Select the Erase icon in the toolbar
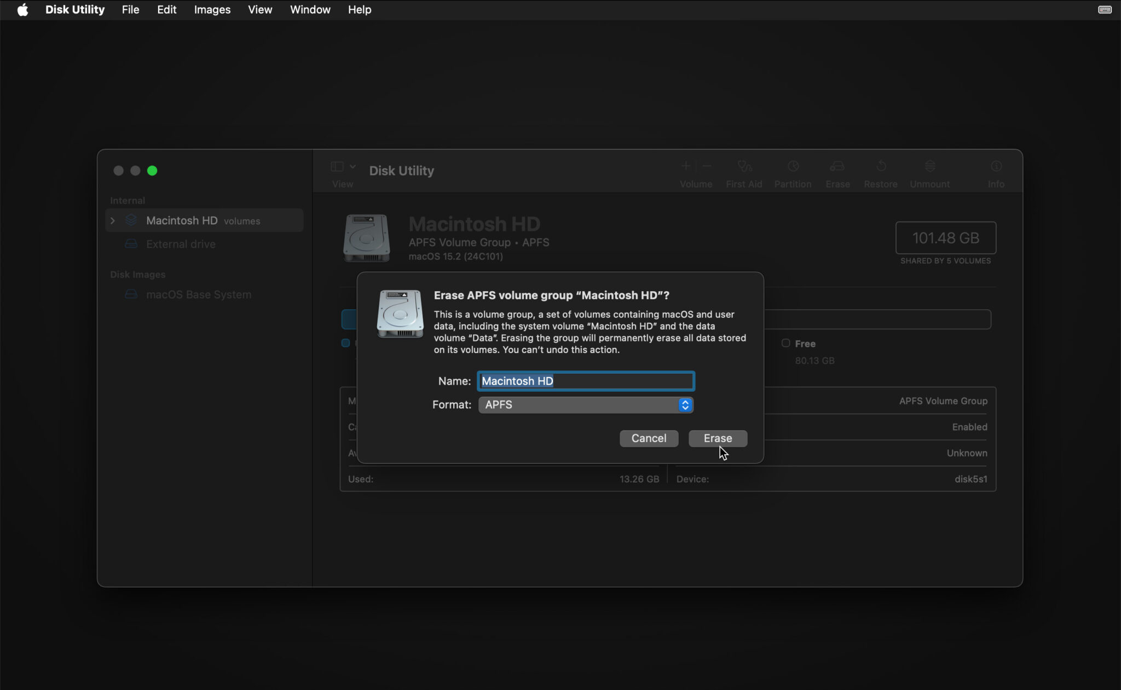The height and width of the screenshot is (690, 1121). point(837,171)
